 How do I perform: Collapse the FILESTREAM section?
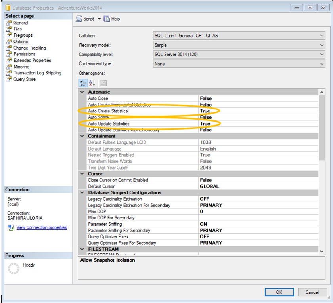82,249
